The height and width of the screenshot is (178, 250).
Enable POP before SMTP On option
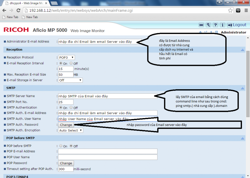point(61,146)
